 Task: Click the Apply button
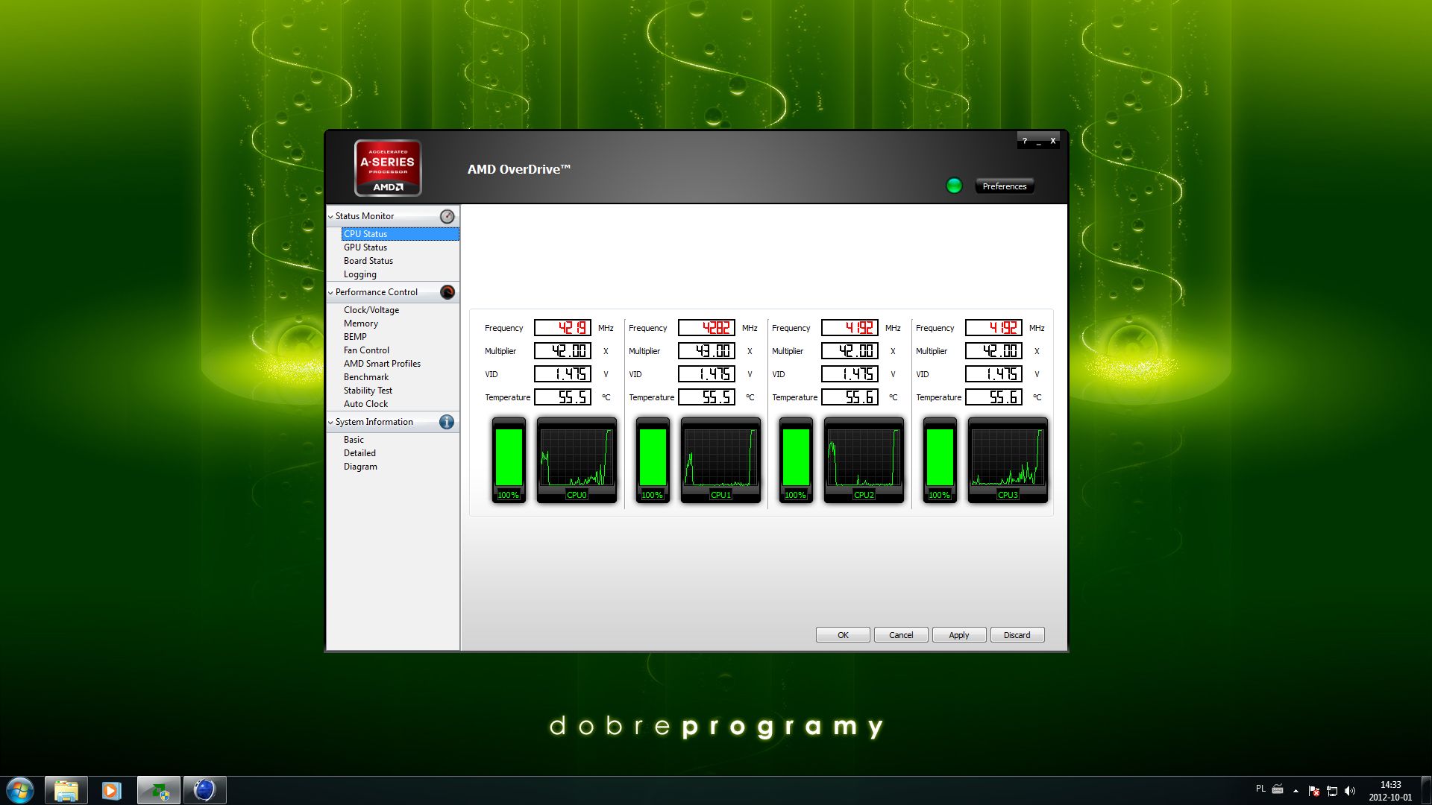[x=958, y=635]
